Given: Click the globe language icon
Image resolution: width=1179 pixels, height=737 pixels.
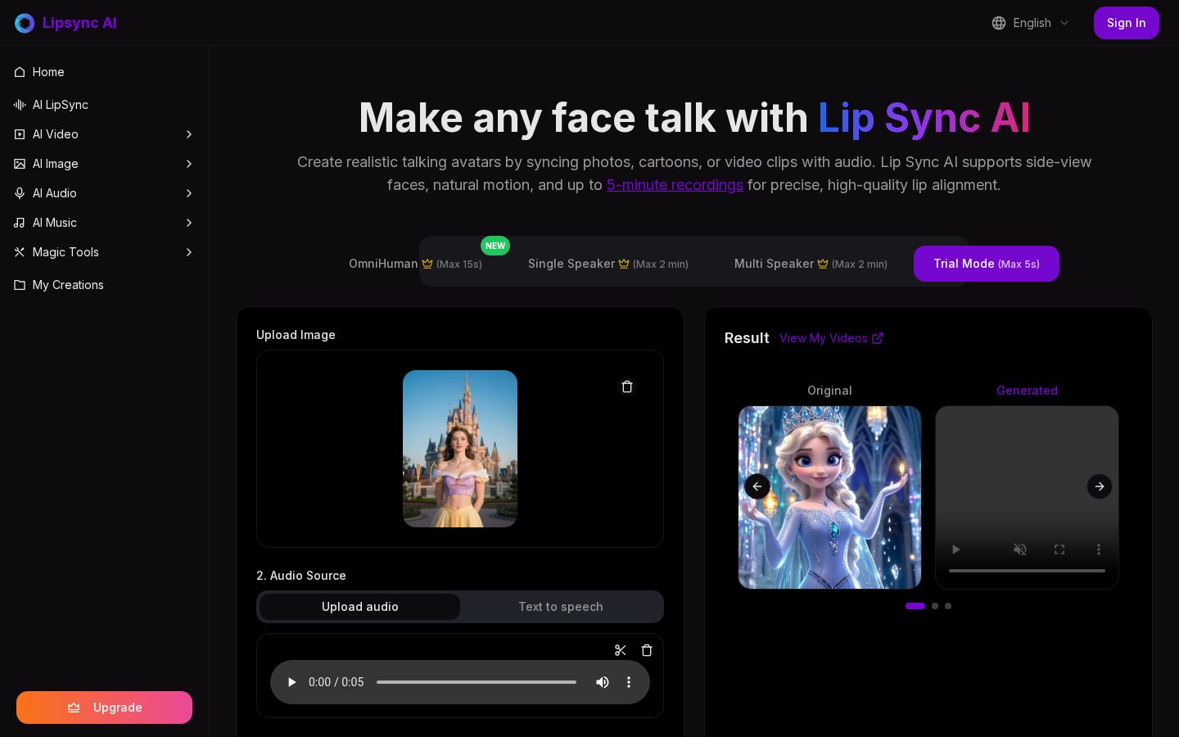Looking at the screenshot, I should 999,23.
